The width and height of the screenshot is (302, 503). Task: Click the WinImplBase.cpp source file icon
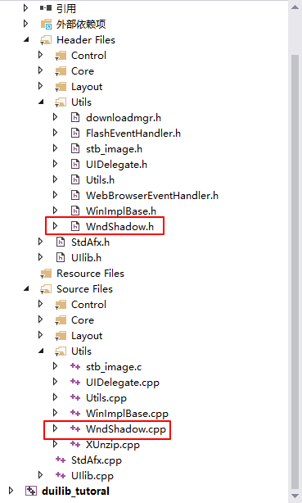75,413
